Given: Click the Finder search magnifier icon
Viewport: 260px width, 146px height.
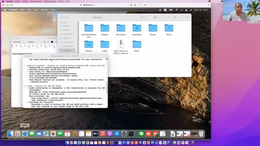Looking at the screenshot, I should (187, 17).
